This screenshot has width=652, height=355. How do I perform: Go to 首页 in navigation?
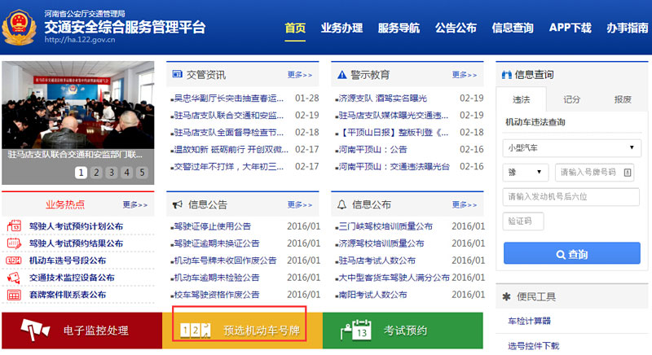[295, 28]
